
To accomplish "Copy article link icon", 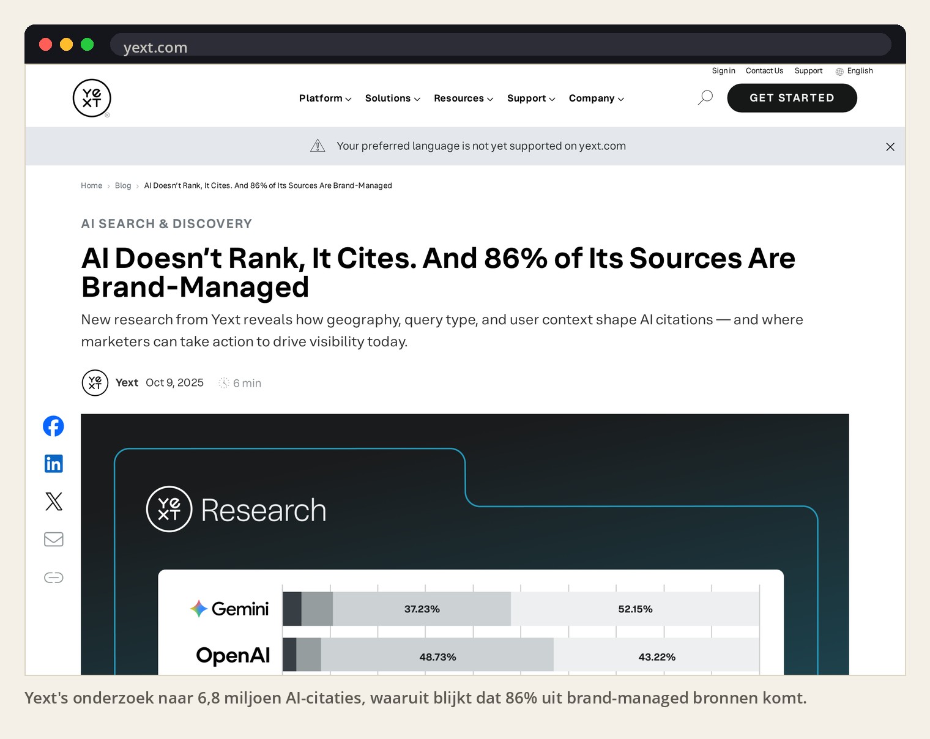I will point(54,577).
